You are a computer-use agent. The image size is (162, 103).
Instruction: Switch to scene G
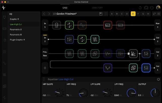[143, 14]
